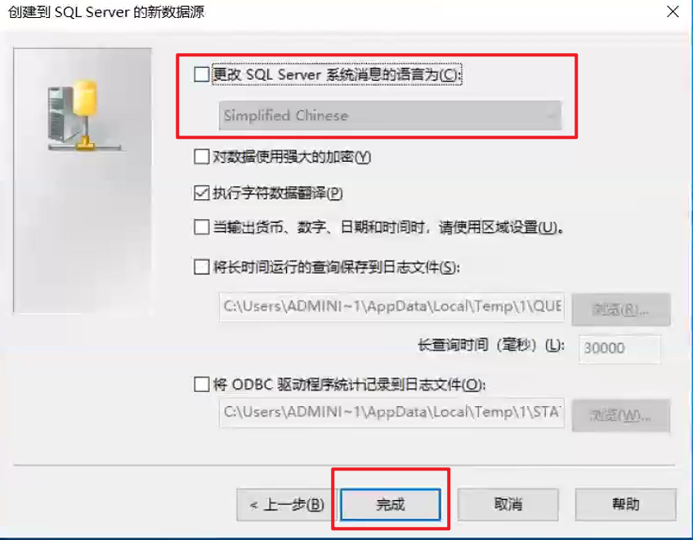Toggle 将长时间运行的查询保存到日志文件 checkbox
Image resolution: width=693 pixels, height=540 pixels.
(x=202, y=267)
